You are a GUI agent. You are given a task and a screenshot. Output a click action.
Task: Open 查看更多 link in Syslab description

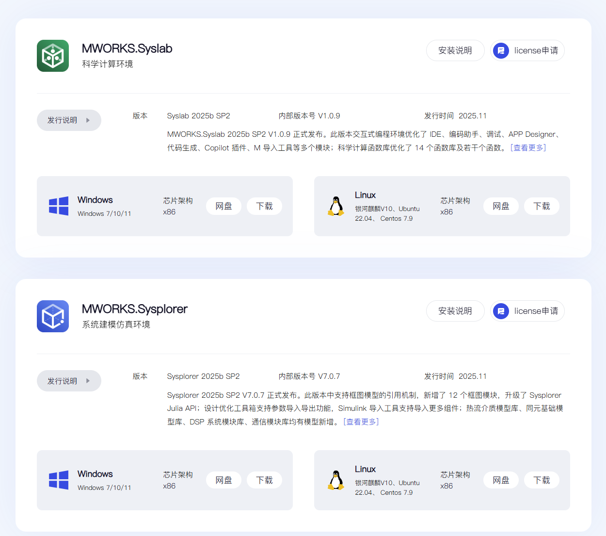(x=528, y=148)
